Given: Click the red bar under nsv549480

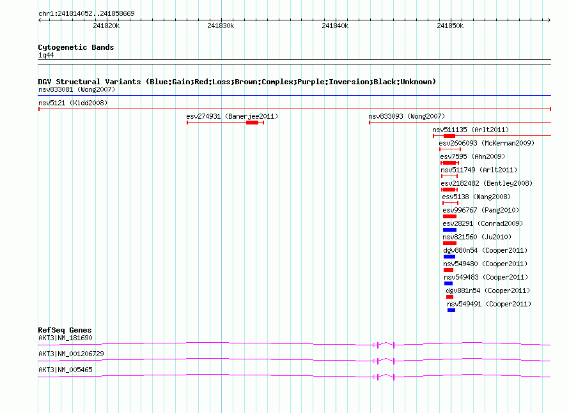Looking at the screenshot, I should point(449,270).
